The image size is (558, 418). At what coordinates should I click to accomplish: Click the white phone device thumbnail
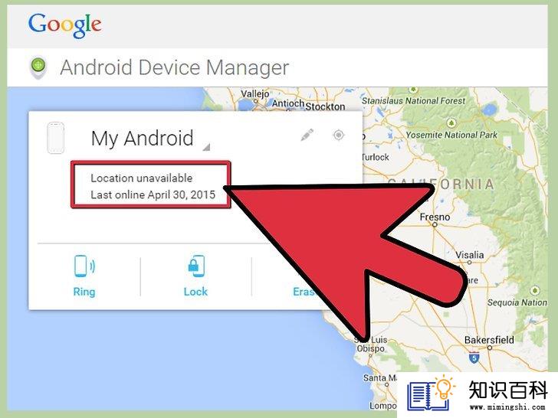pyautogui.click(x=56, y=138)
